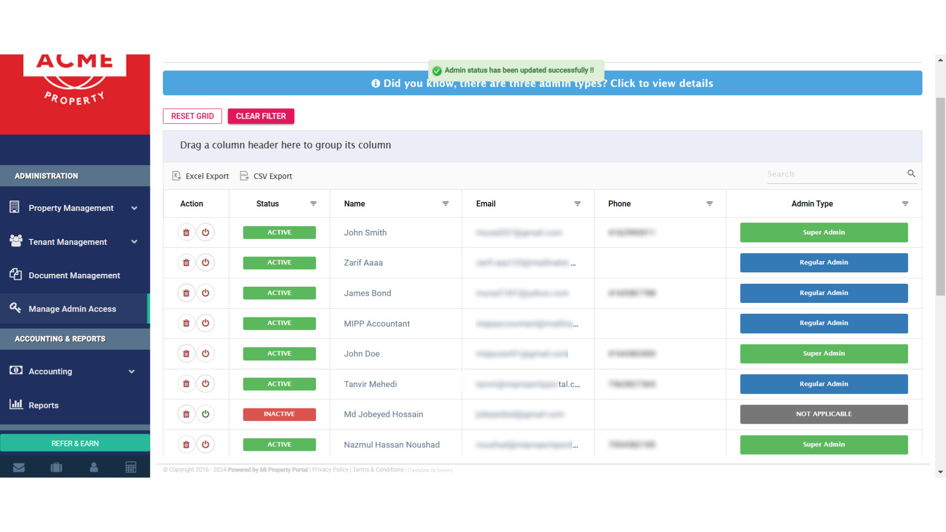Delete the Zarif Aaaa admin row
Image resolution: width=946 pixels, height=532 pixels.
tap(186, 263)
